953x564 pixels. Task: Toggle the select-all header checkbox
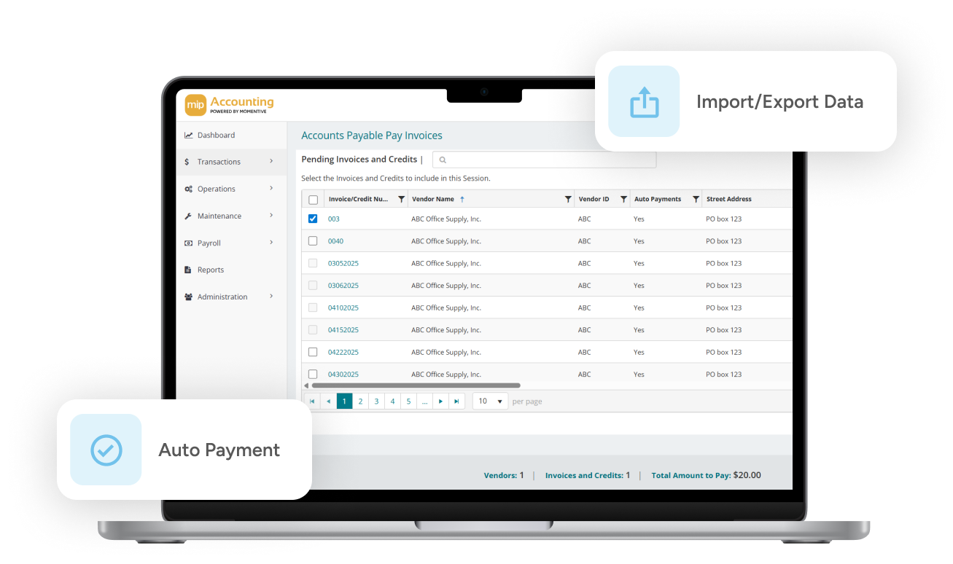(313, 200)
